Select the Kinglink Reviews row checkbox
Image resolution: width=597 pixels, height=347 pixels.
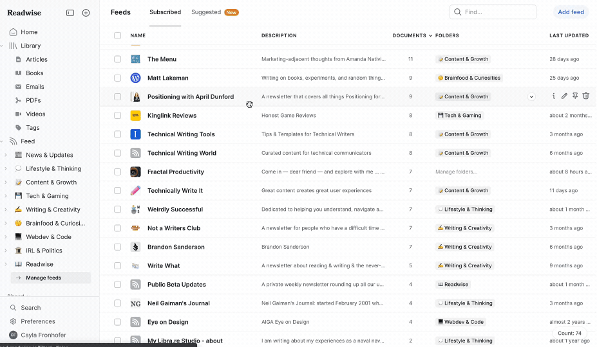(117, 116)
